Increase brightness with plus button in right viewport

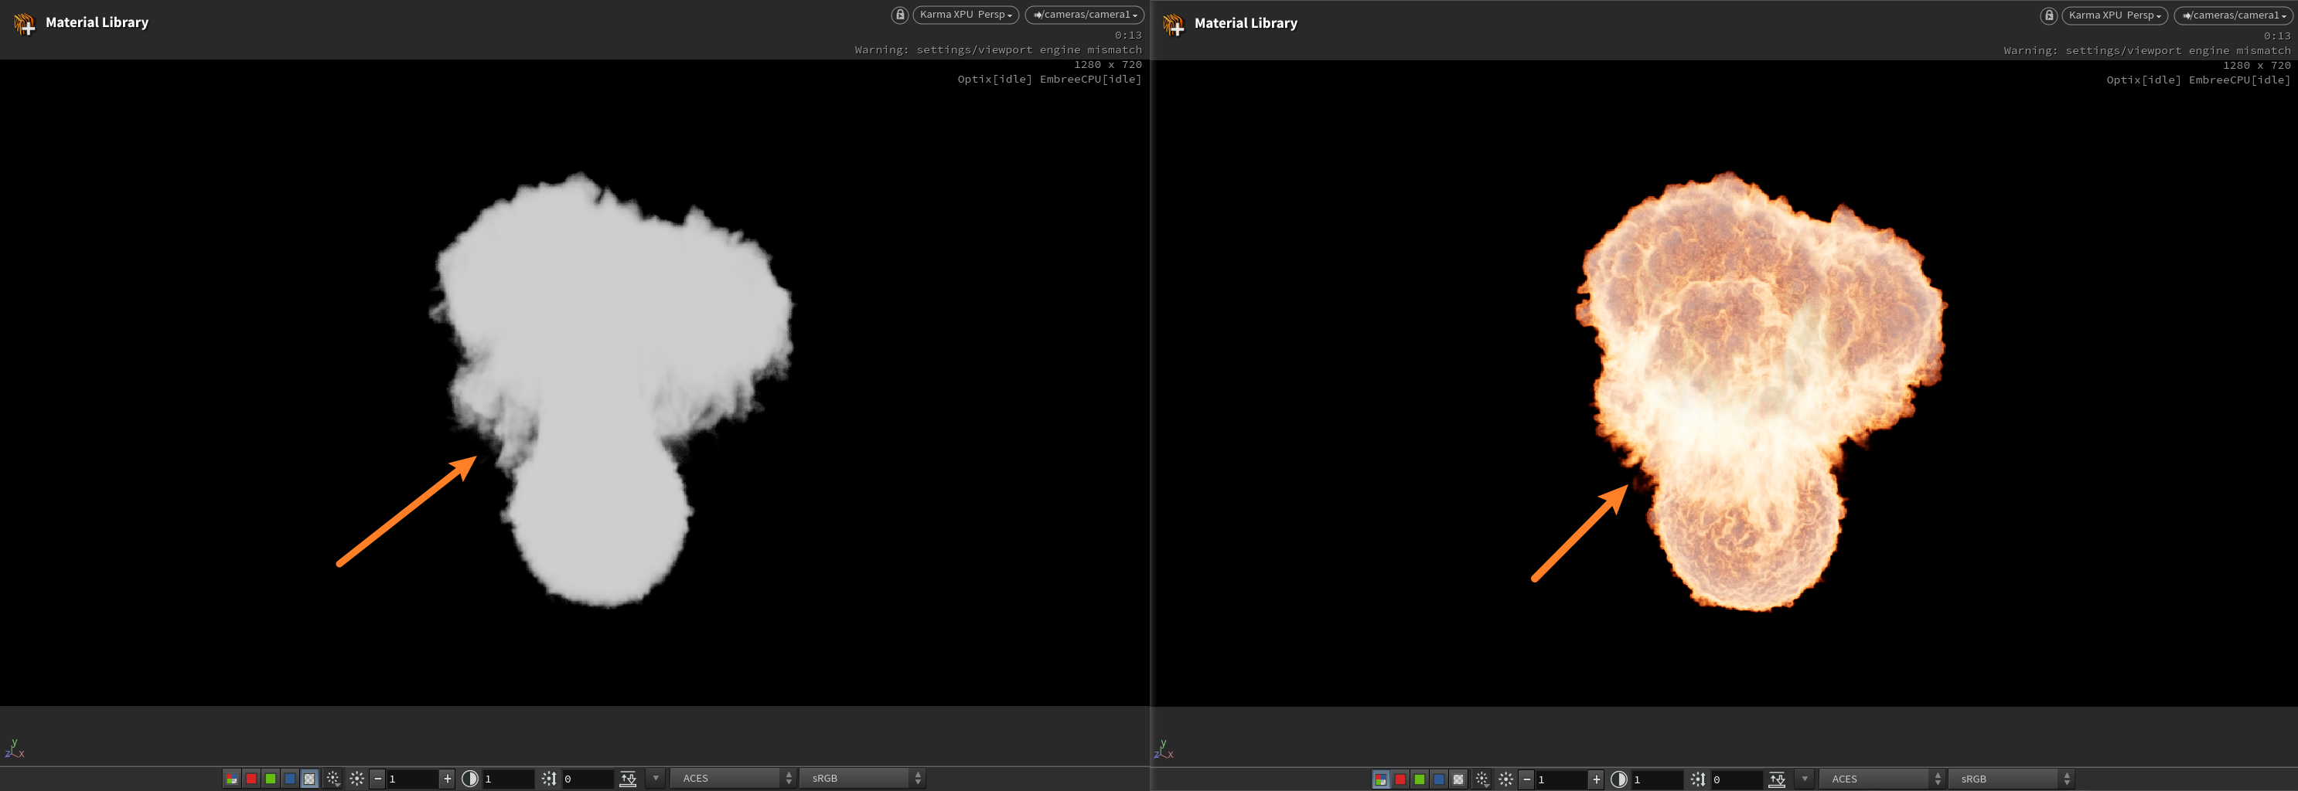click(x=1597, y=779)
